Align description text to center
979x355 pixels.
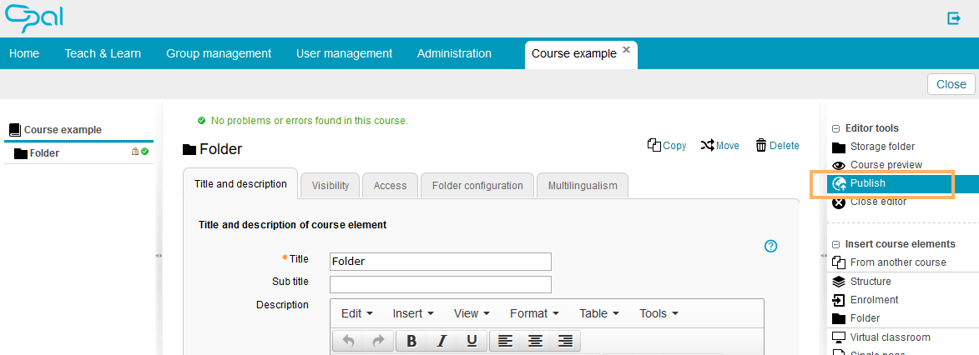[535, 341]
